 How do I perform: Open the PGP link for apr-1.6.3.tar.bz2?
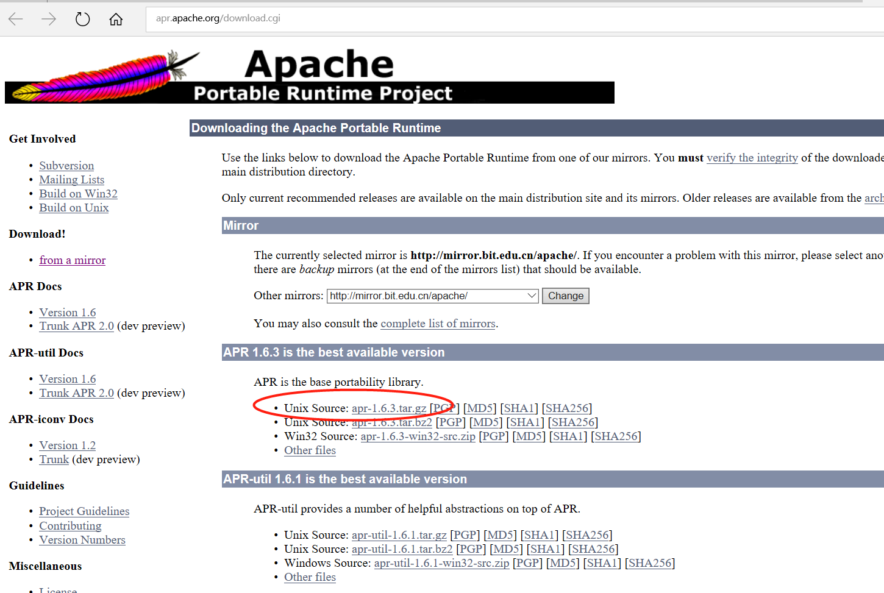[x=451, y=422]
